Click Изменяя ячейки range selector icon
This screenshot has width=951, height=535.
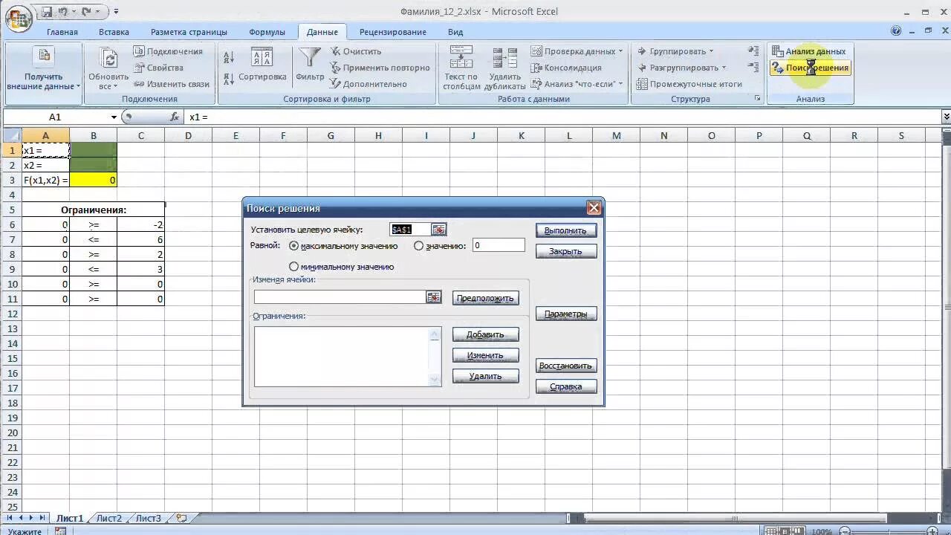434,297
